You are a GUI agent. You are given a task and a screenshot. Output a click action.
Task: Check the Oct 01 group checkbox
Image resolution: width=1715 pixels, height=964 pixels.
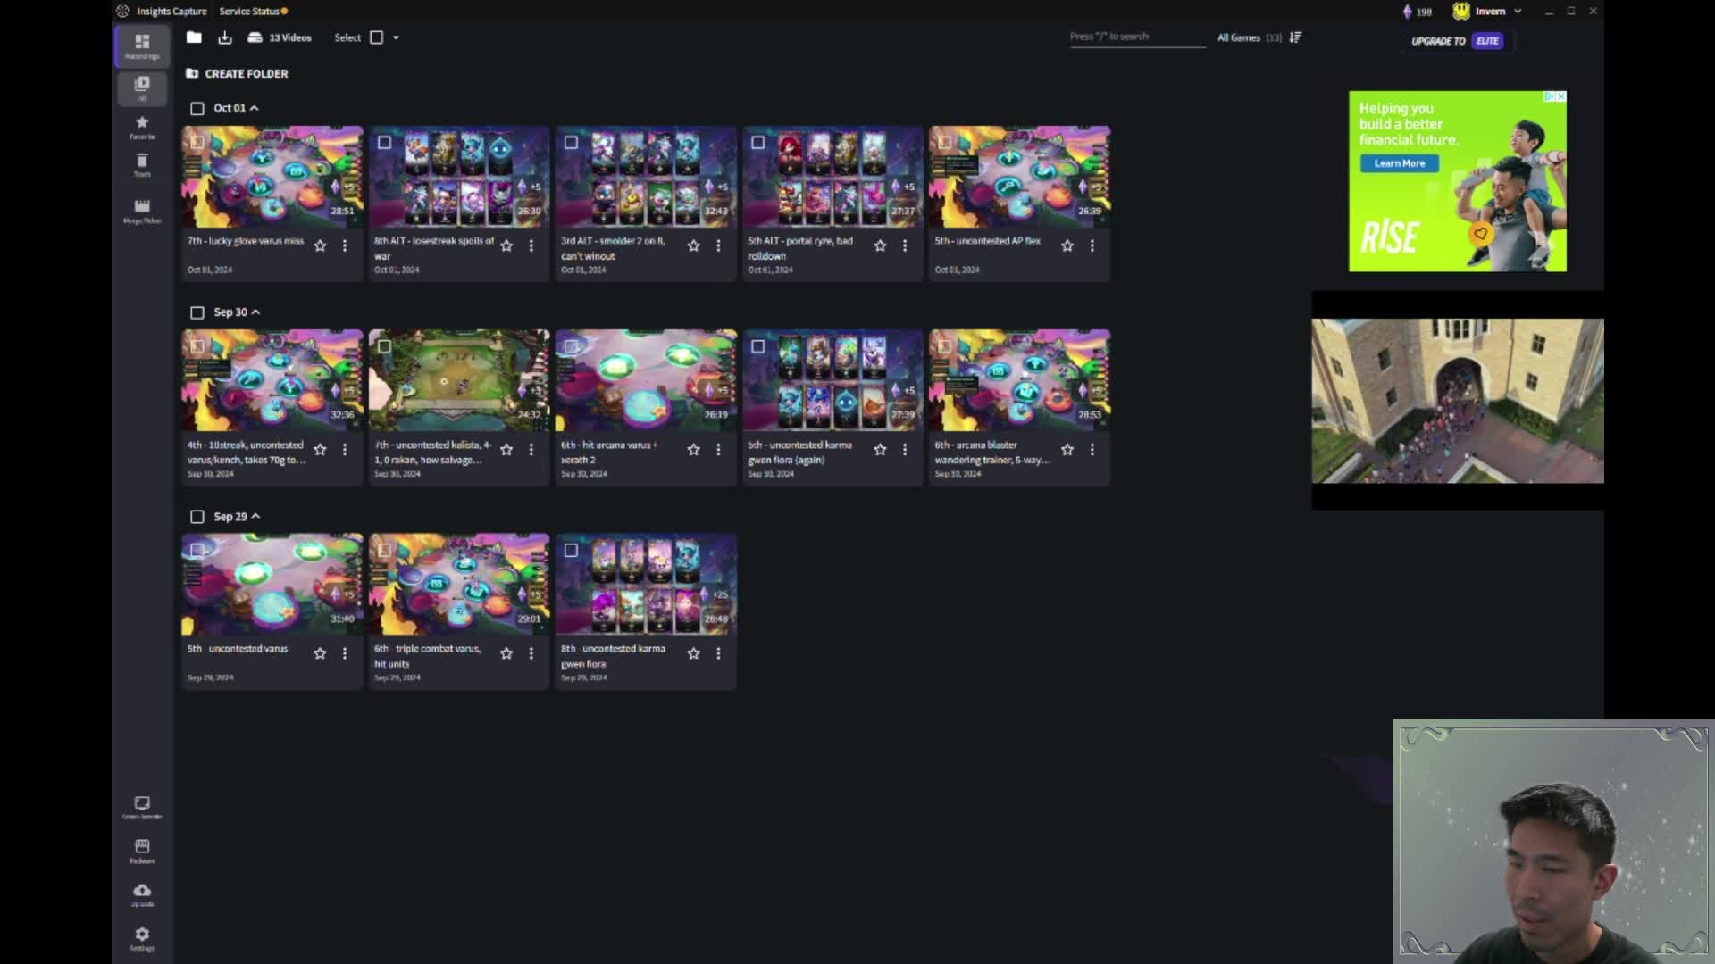[x=197, y=108]
